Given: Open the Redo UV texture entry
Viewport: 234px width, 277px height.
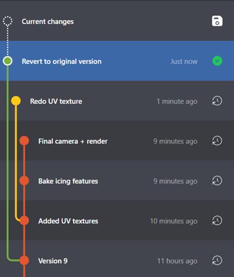Looking at the screenshot, I should click(117, 101).
